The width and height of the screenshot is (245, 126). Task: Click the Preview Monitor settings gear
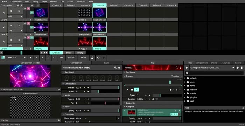(x=59, y=120)
